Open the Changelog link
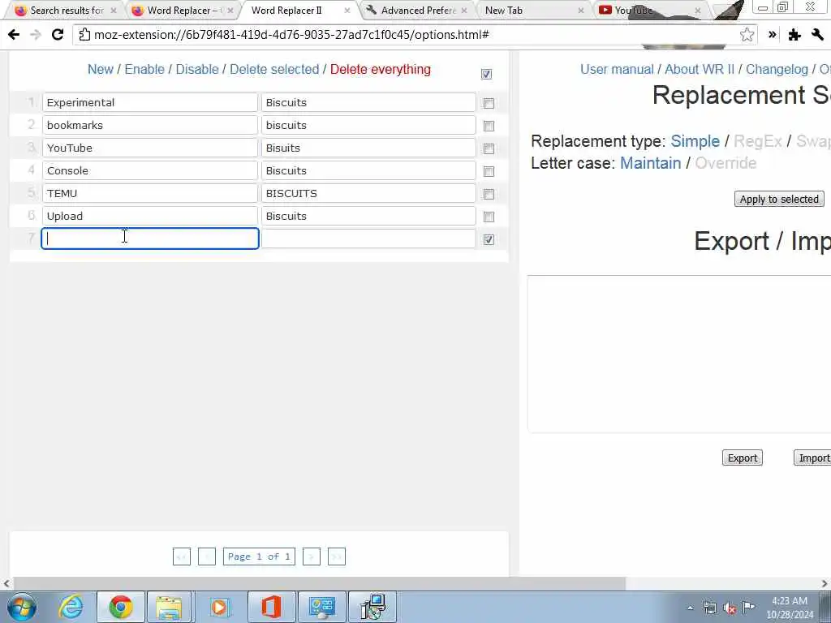 777,70
